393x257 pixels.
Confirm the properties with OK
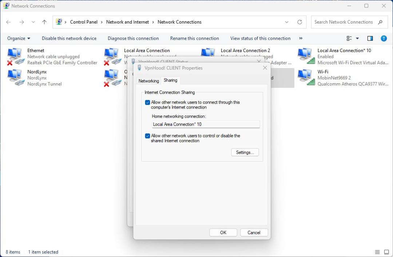(223, 232)
